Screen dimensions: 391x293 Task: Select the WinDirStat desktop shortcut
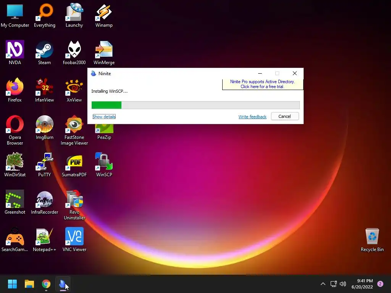click(15, 165)
